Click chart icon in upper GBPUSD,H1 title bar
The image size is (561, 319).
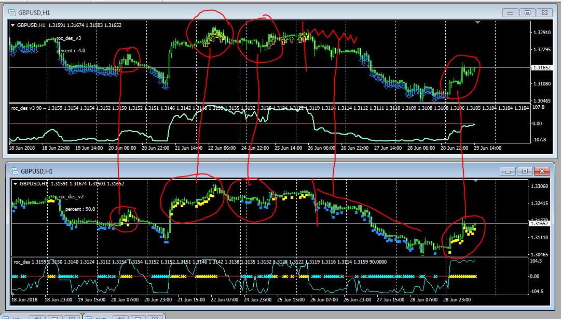tap(12, 13)
